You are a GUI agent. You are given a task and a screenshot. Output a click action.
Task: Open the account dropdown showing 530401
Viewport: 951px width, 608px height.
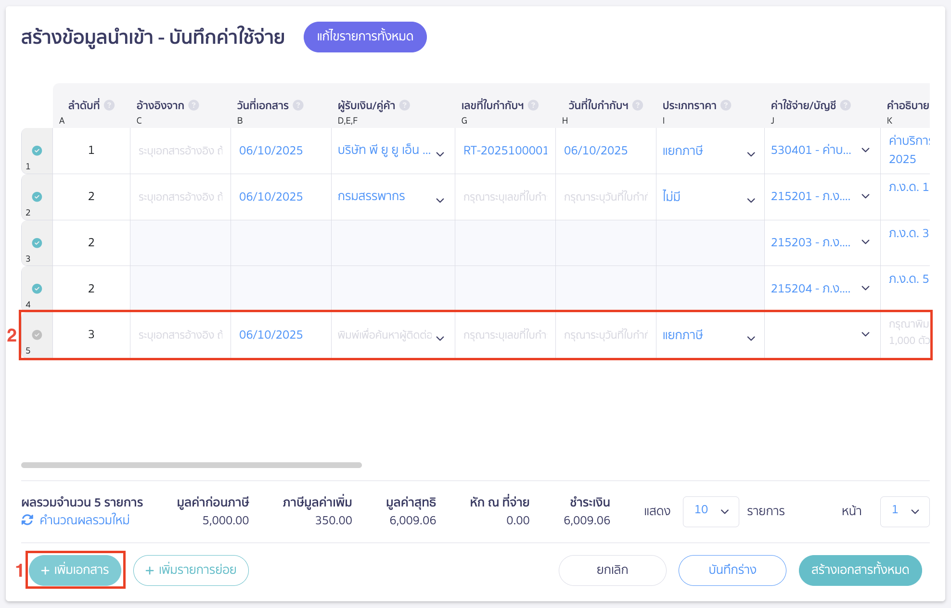coord(865,150)
